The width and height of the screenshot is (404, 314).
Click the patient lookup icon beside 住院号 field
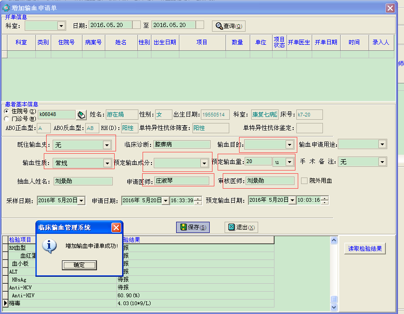click(x=82, y=115)
